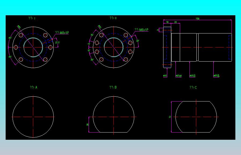Select the 30° dimension beside view II's M8x1P callout
The image size is (241, 155).
[x=138, y=41]
